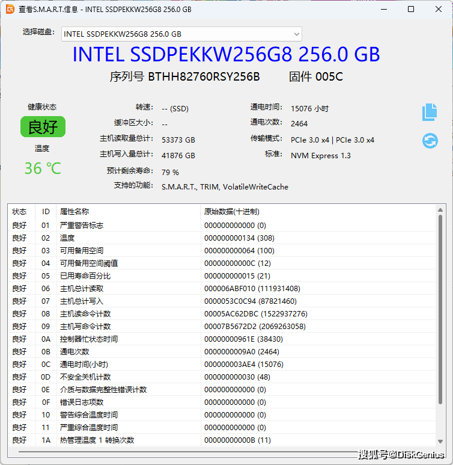The image size is (453, 465).
Task: Select the 不安全关机计数 attribute row
Action: pyautogui.click(x=85, y=377)
